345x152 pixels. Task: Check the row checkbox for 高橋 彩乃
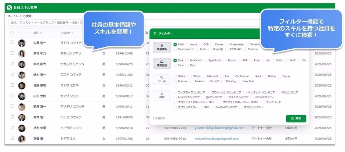(x=12, y=53)
